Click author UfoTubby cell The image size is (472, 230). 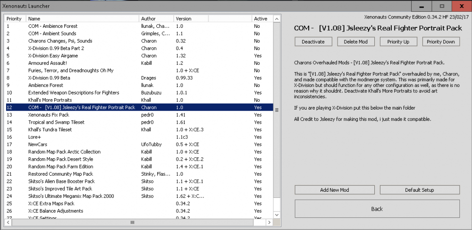tap(152, 144)
